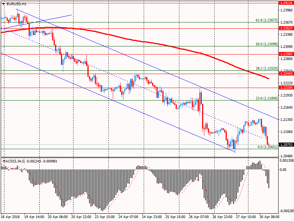The height and width of the screenshot is (221, 294).
Task: Select the 1.23527 red price label
Action: [286, 28]
